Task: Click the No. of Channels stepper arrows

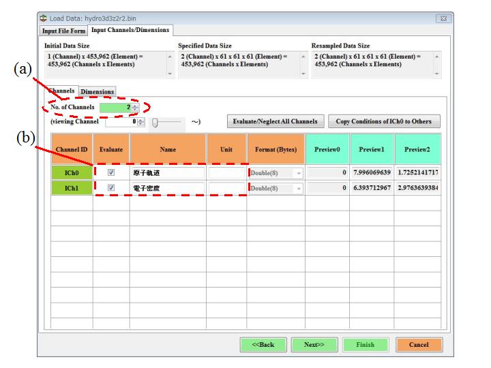Action: pyautogui.click(x=134, y=108)
